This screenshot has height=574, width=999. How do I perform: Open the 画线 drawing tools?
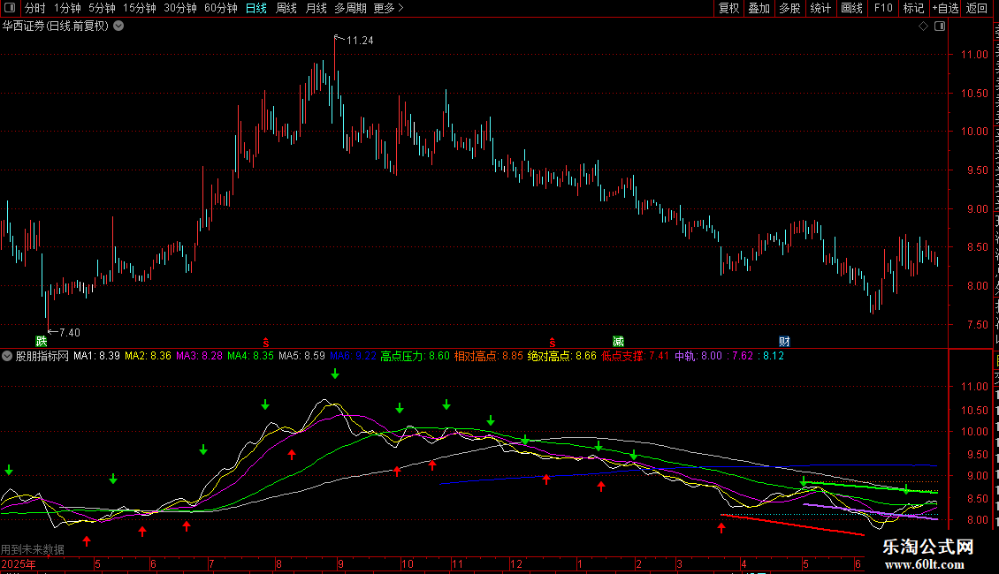tap(852, 8)
